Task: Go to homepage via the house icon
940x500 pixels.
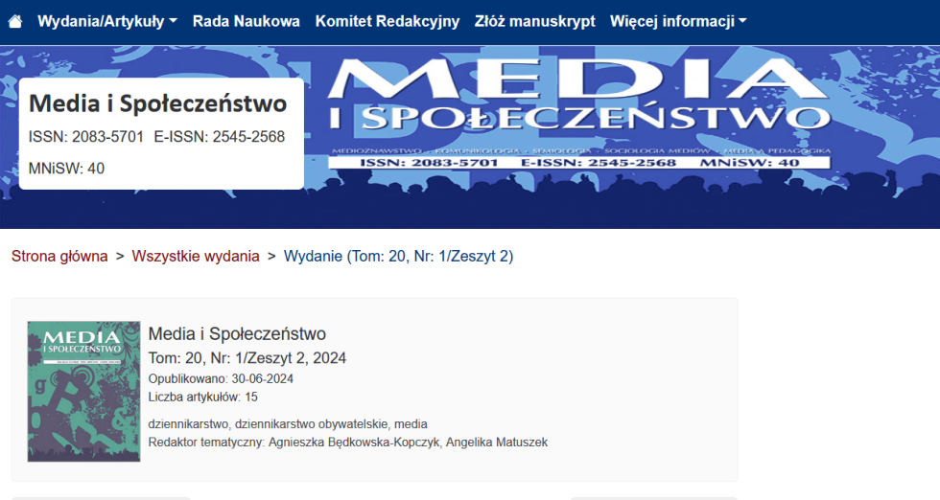Action: tap(15, 22)
